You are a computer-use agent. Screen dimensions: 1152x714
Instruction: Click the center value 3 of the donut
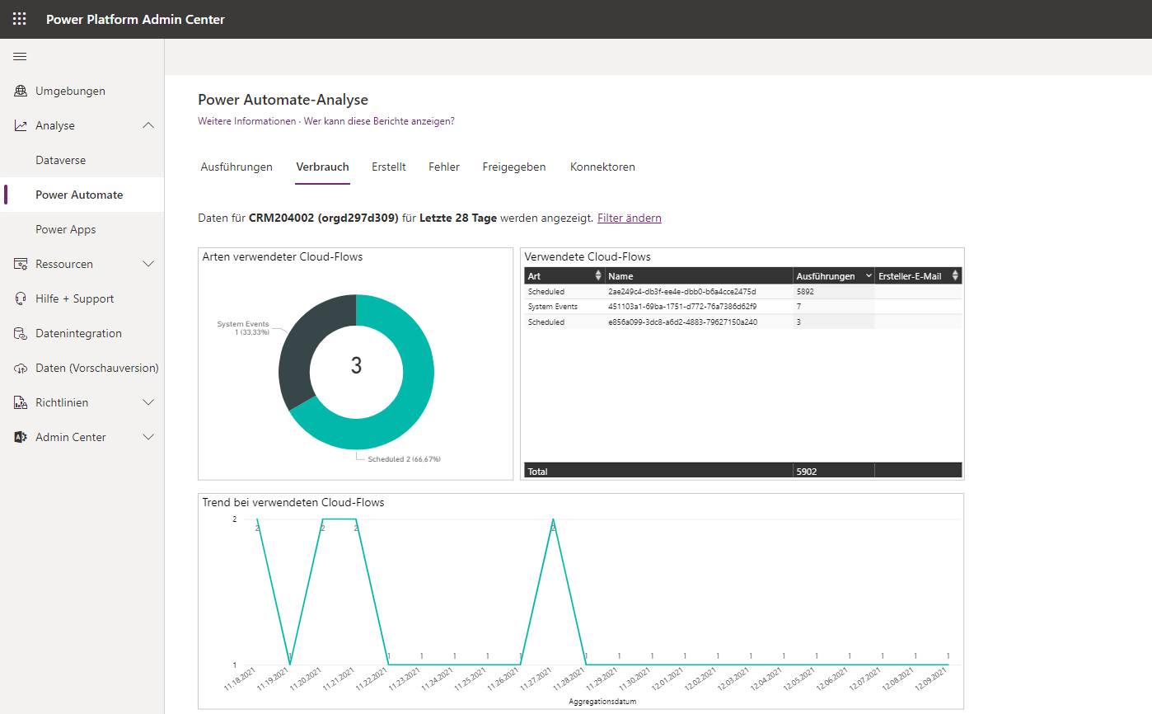click(x=356, y=365)
